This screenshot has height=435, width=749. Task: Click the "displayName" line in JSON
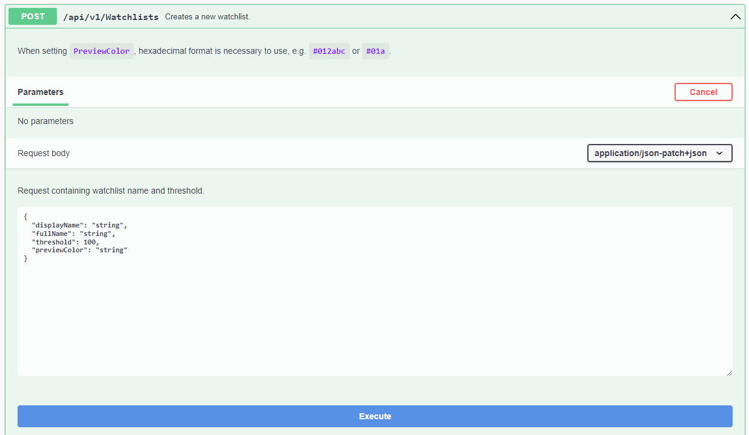[x=79, y=225]
